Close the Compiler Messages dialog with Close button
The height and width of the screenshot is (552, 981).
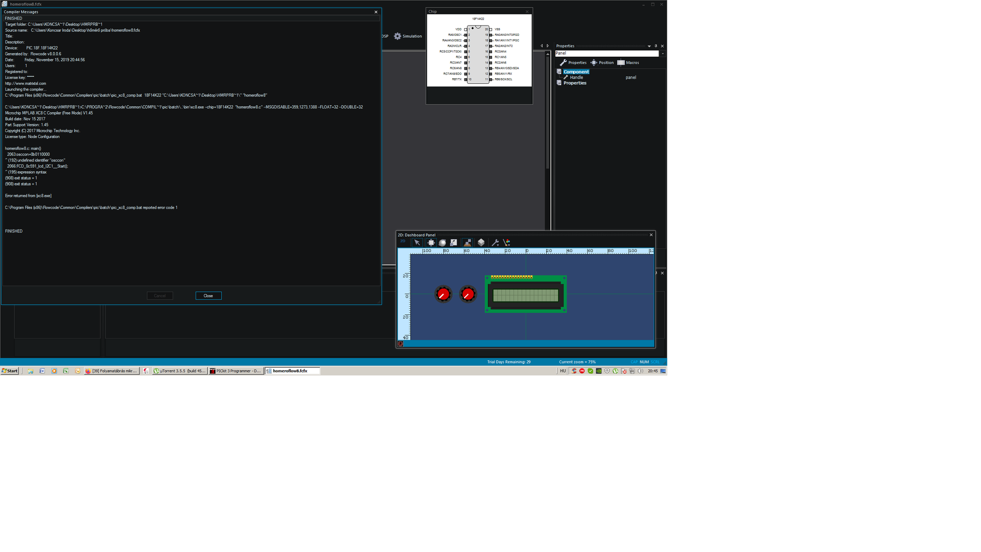(x=208, y=296)
